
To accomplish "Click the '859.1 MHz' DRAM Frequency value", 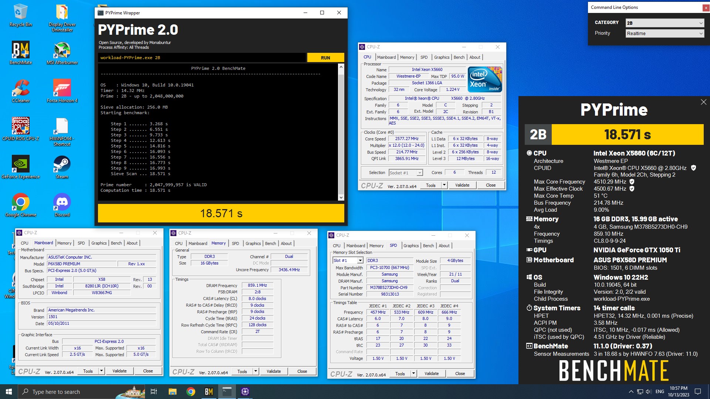I will point(257,285).
